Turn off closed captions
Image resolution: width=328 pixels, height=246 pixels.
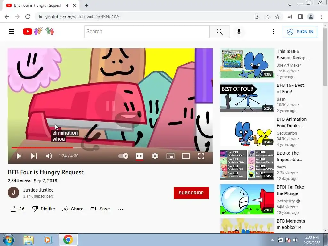point(140,156)
